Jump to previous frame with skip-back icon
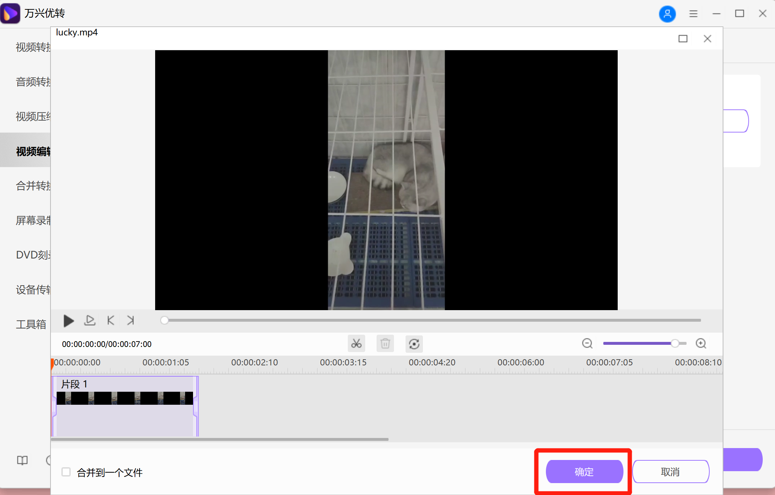The image size is (775, 495). click(x=110, y=320)
